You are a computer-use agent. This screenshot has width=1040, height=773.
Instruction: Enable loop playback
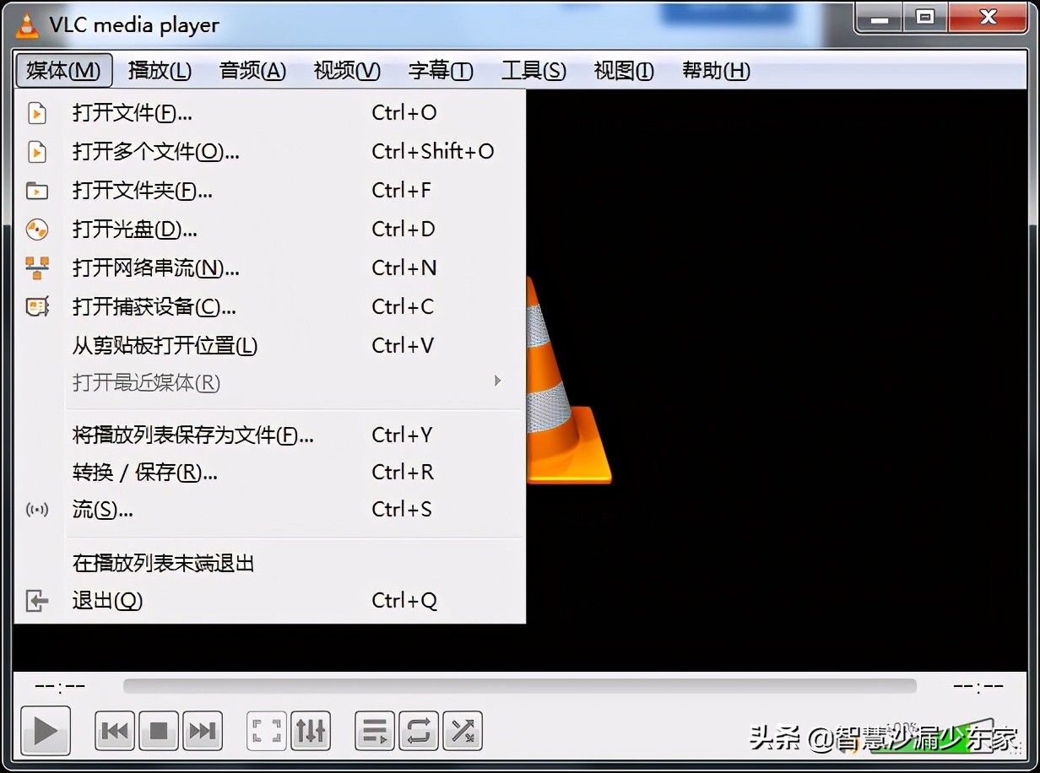tap(418, 731)
